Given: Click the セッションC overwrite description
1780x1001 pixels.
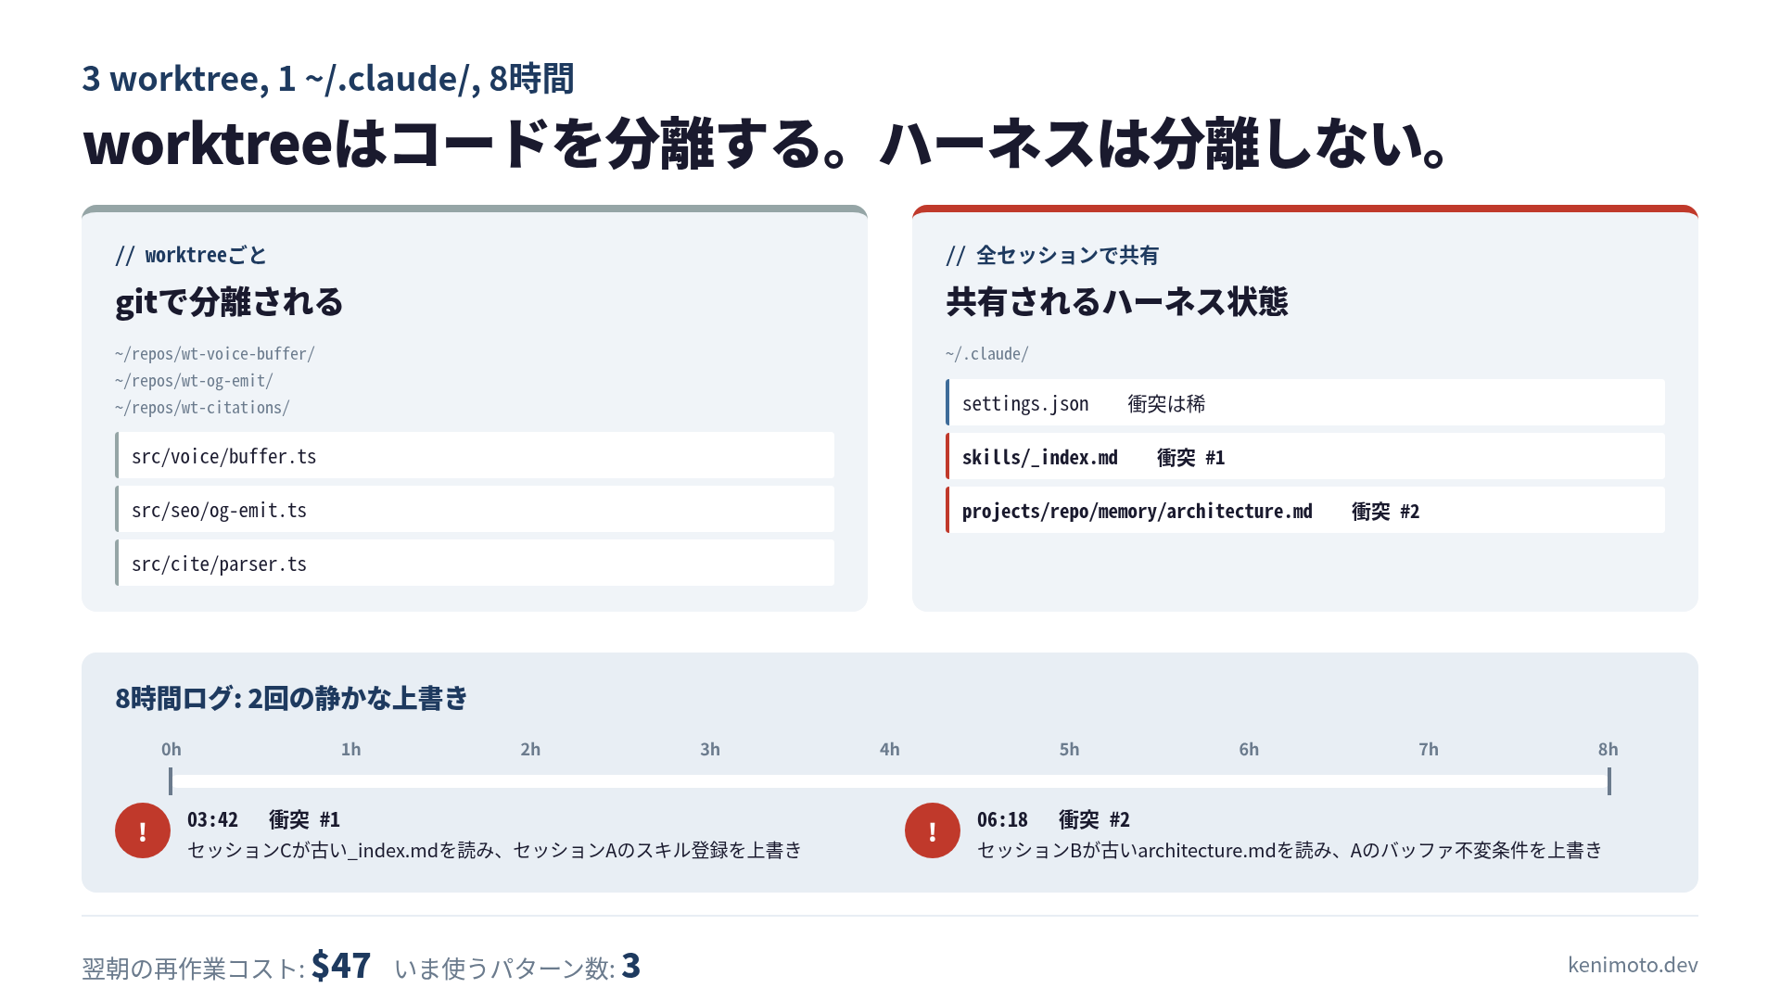Looking at the screenshot, I should [495, 850].
